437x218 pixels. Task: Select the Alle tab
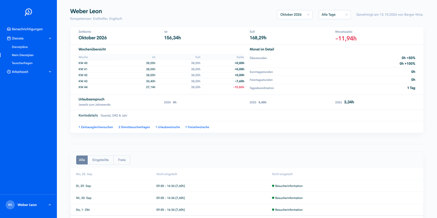point(82,160)
